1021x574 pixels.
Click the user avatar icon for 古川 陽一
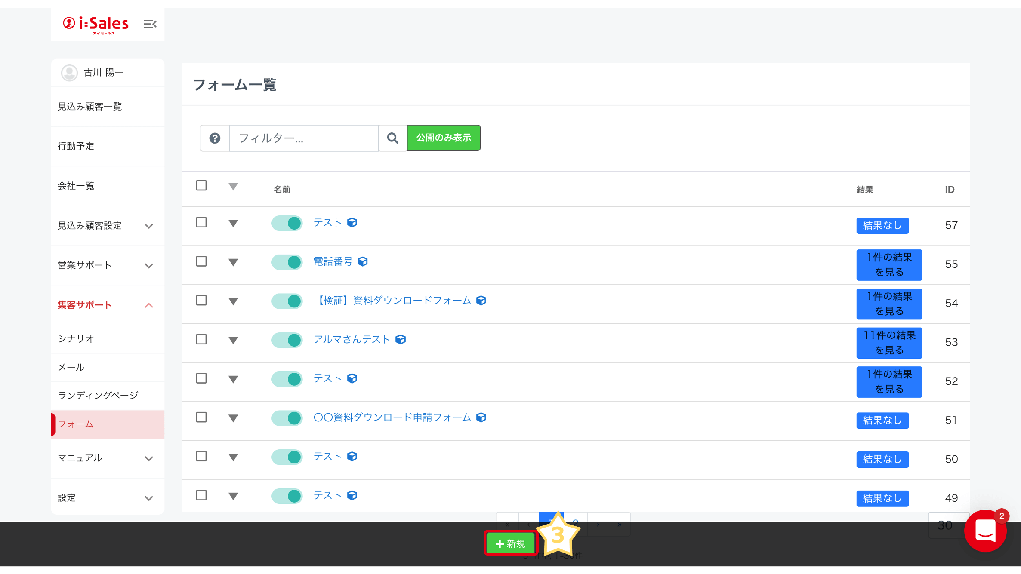click(x=69, y=73)
